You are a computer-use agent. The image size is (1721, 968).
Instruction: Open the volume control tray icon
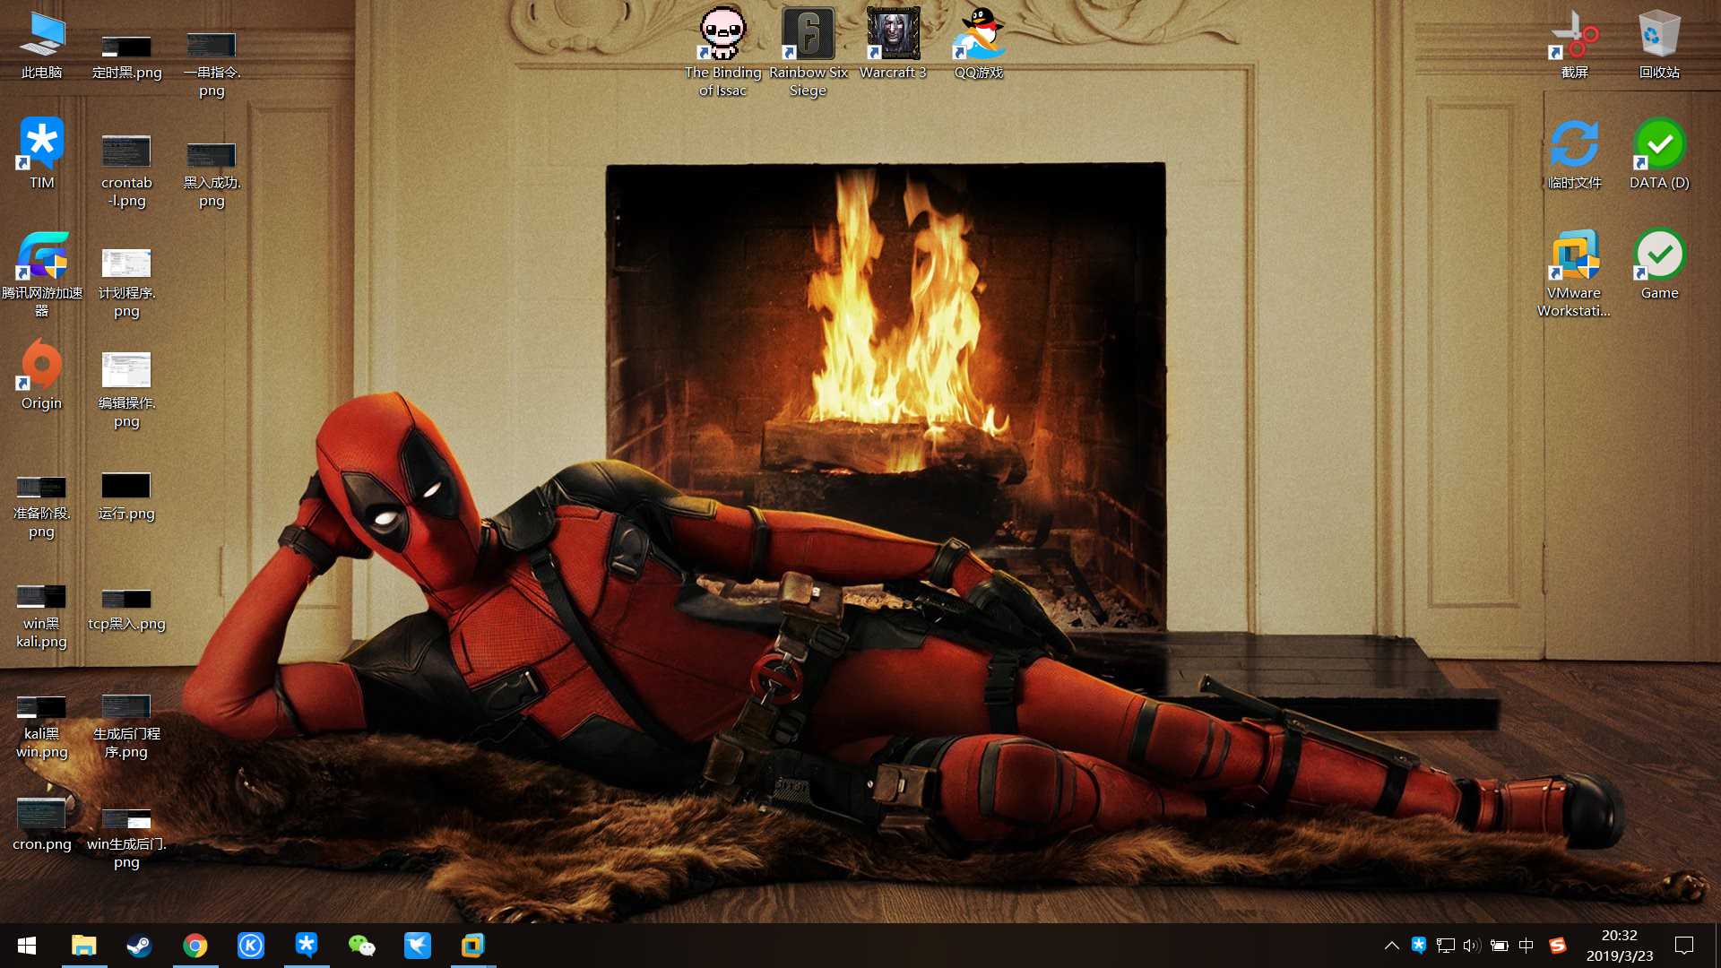[1472, 946]
